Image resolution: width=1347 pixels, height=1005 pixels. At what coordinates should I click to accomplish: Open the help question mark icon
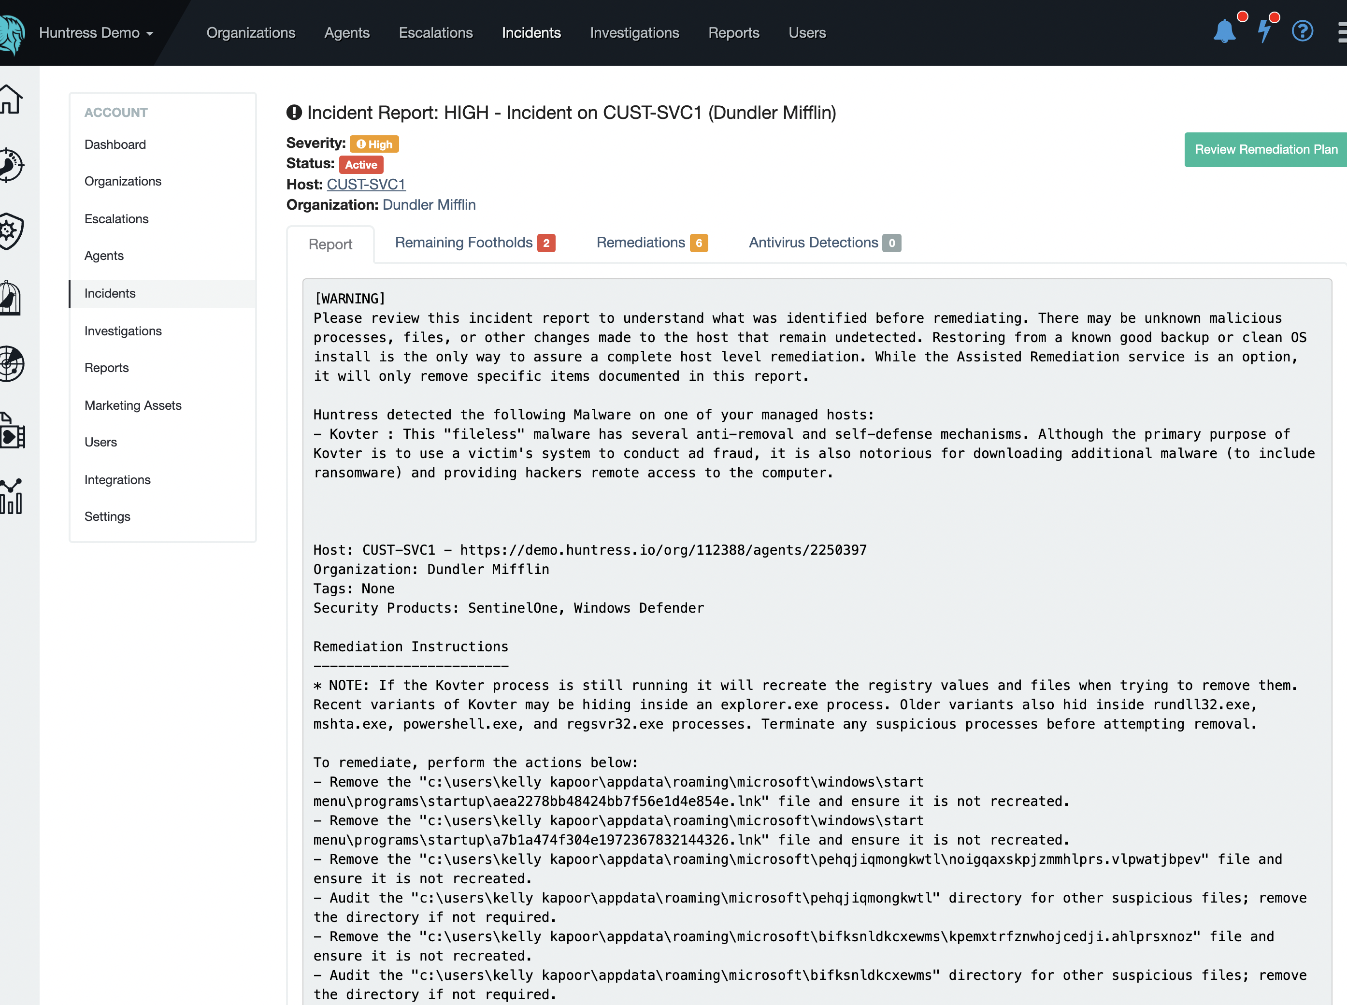[1303, 31]
